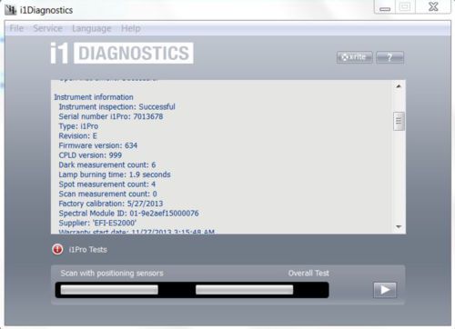
Task: Open the Language menu
Action: tap(92, 28)
